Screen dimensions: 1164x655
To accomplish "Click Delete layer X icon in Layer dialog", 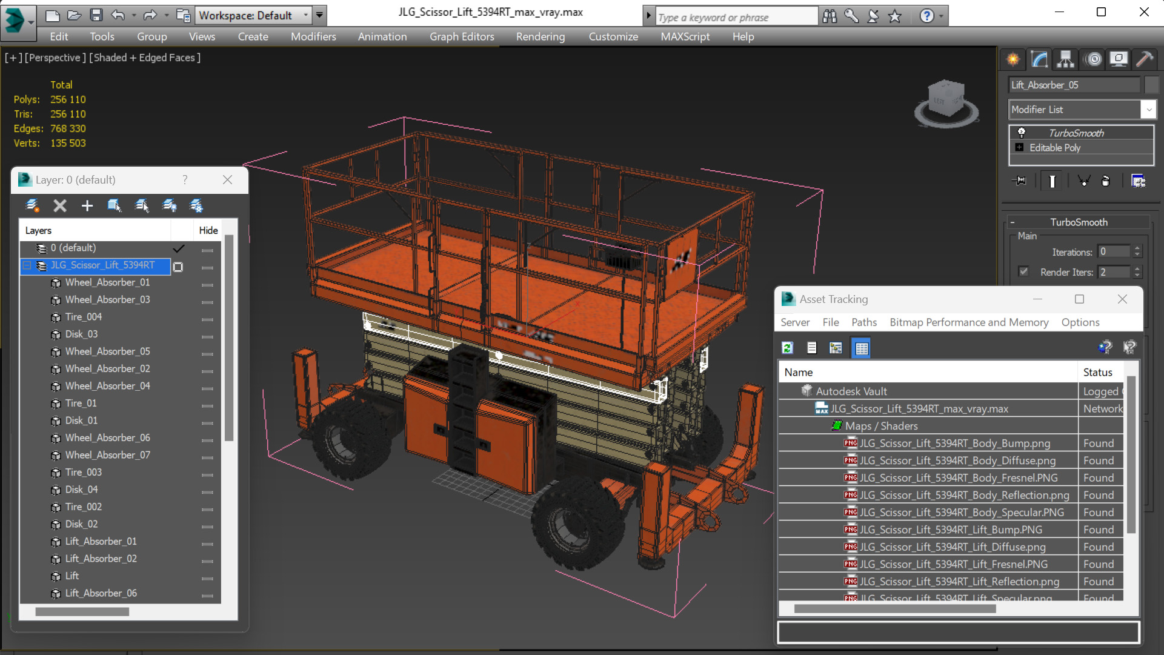I will [59, 206].
